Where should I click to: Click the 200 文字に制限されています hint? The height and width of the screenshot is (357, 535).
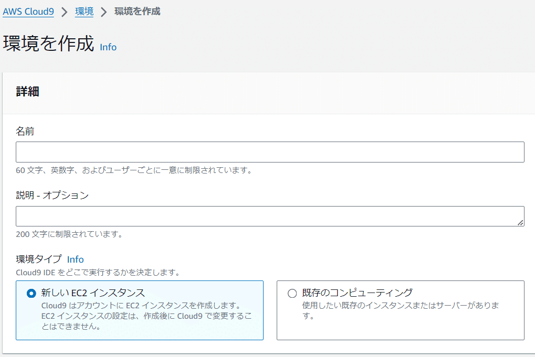point(70,234)
